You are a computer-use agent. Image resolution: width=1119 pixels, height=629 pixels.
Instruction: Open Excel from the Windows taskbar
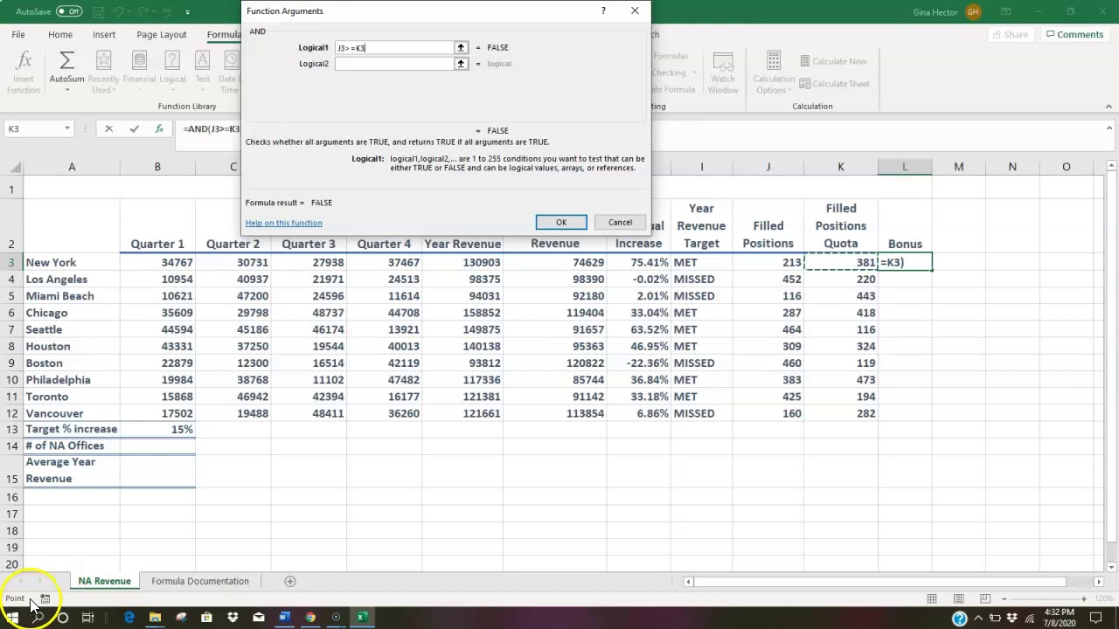tap(361, 618)
